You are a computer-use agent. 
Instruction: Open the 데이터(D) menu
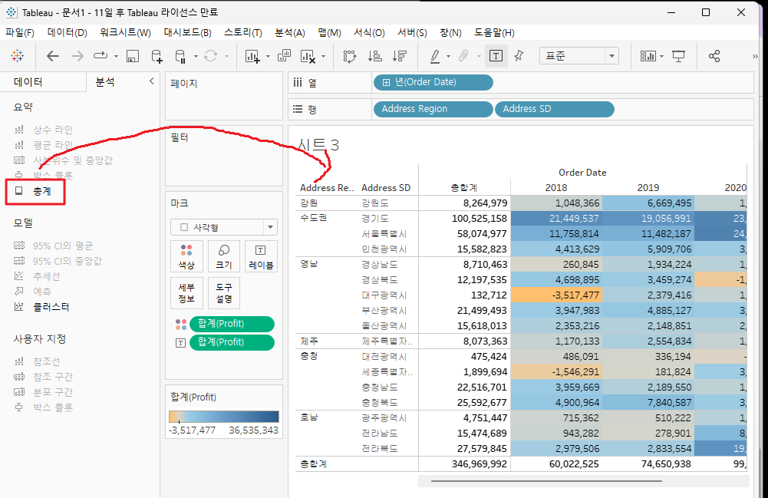[x=67, y=33]
